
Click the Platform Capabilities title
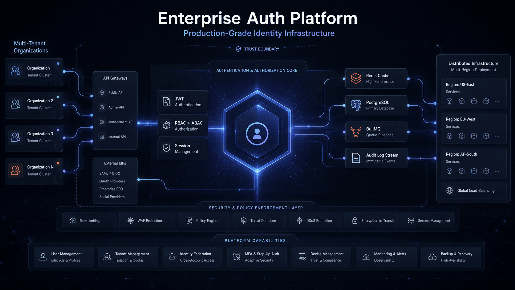point(255,241)
